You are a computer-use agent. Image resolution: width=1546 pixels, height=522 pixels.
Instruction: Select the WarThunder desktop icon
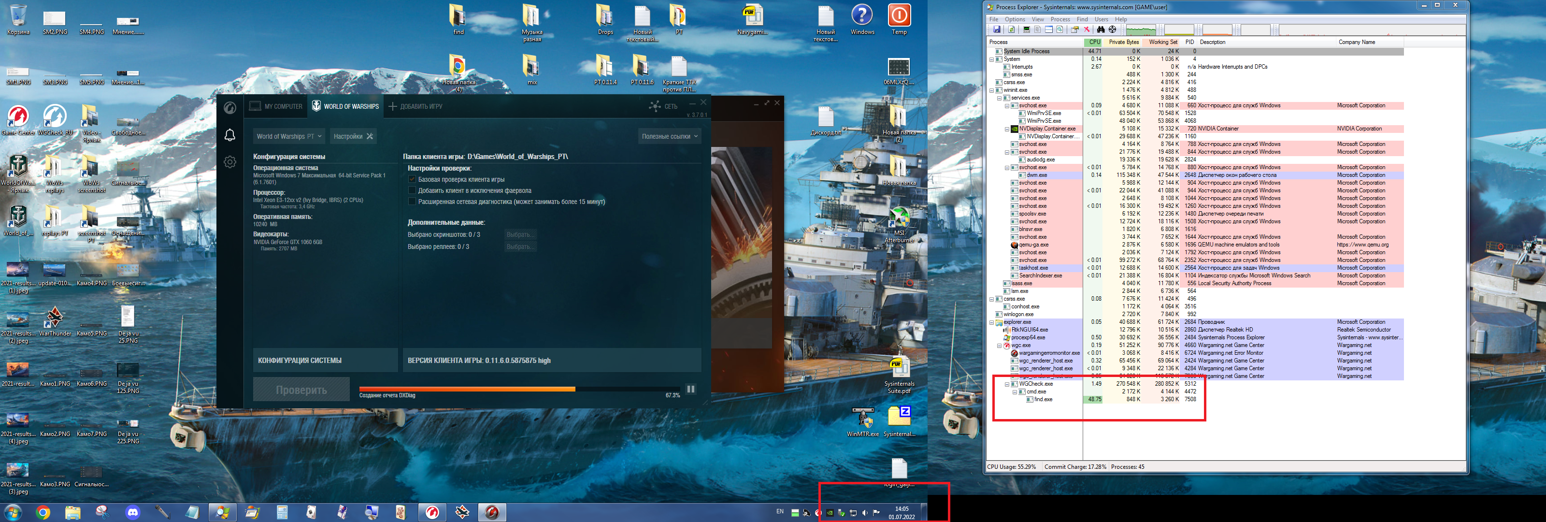pos(55,321)
